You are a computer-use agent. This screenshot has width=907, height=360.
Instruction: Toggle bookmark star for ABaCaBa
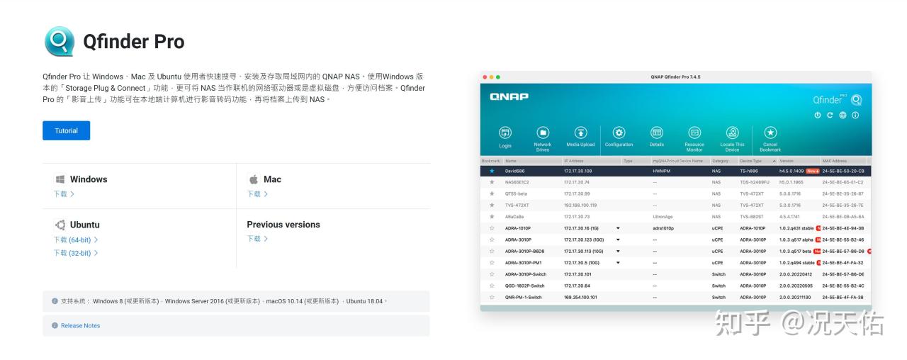[x=492, y=217]
